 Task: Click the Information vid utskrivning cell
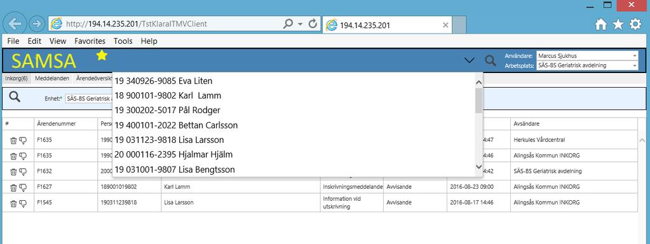pyautogui.click(x=352, y=203)
